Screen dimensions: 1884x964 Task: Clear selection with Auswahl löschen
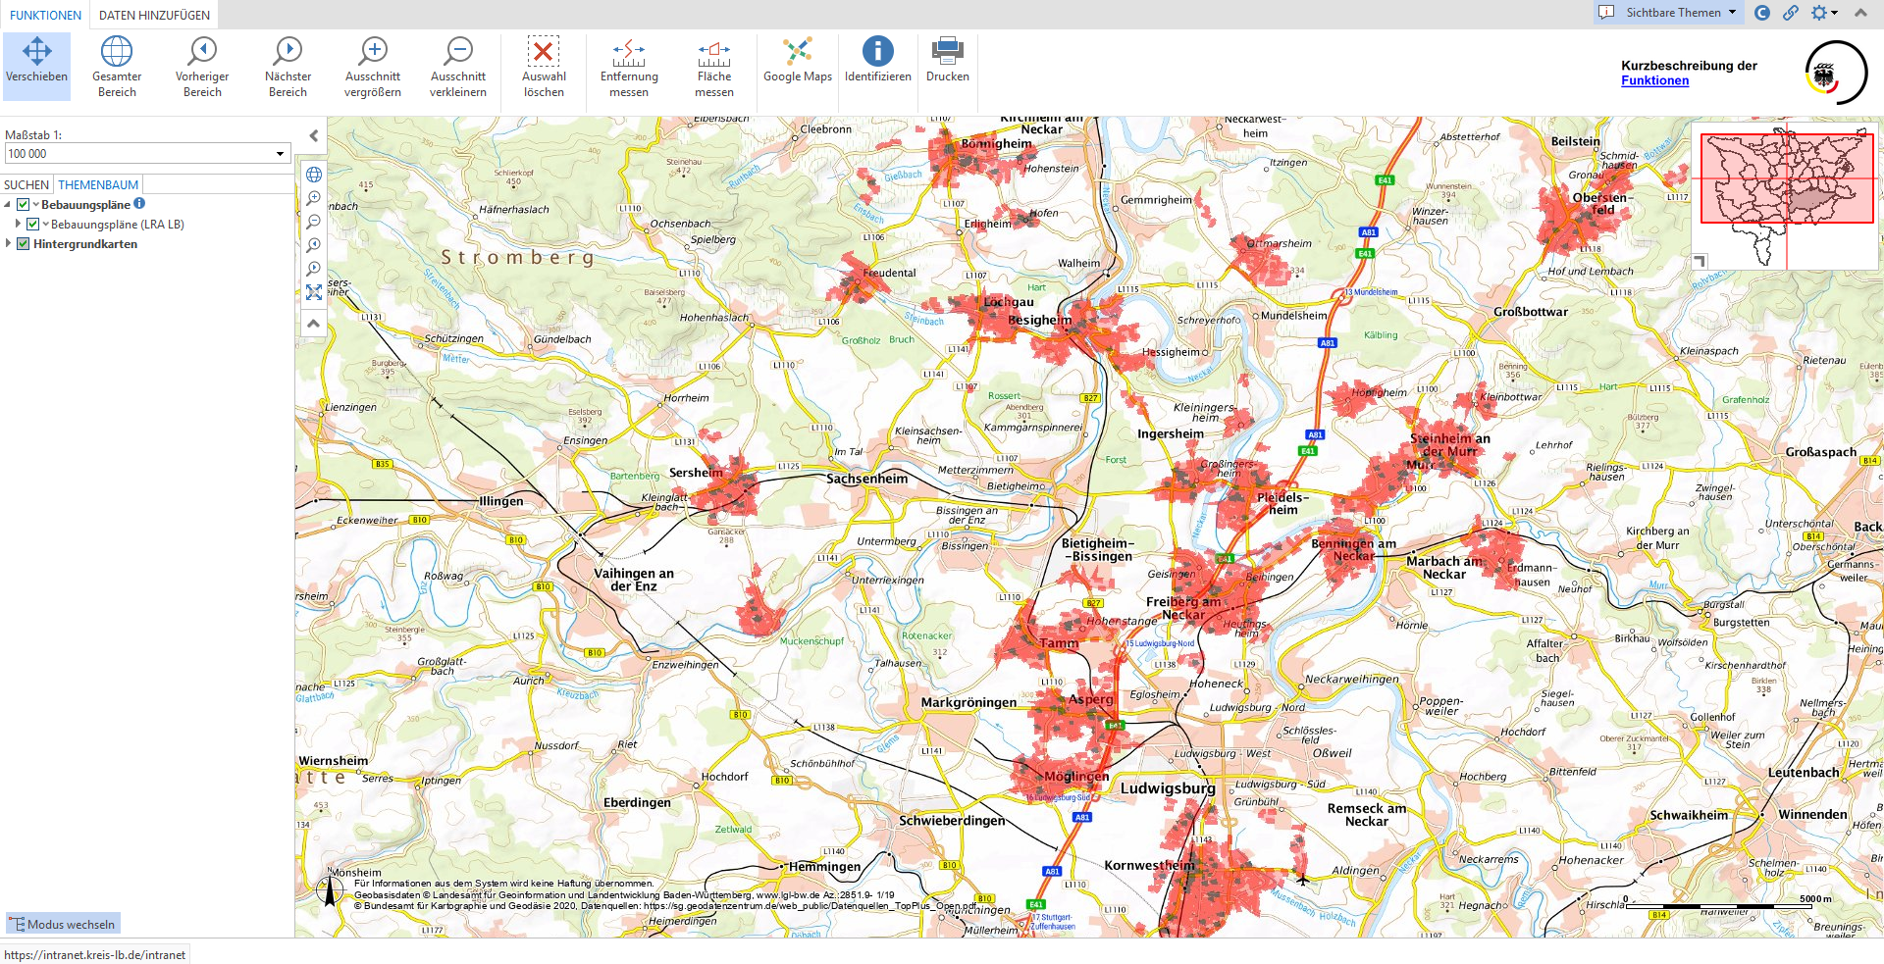tap(544, 65)
